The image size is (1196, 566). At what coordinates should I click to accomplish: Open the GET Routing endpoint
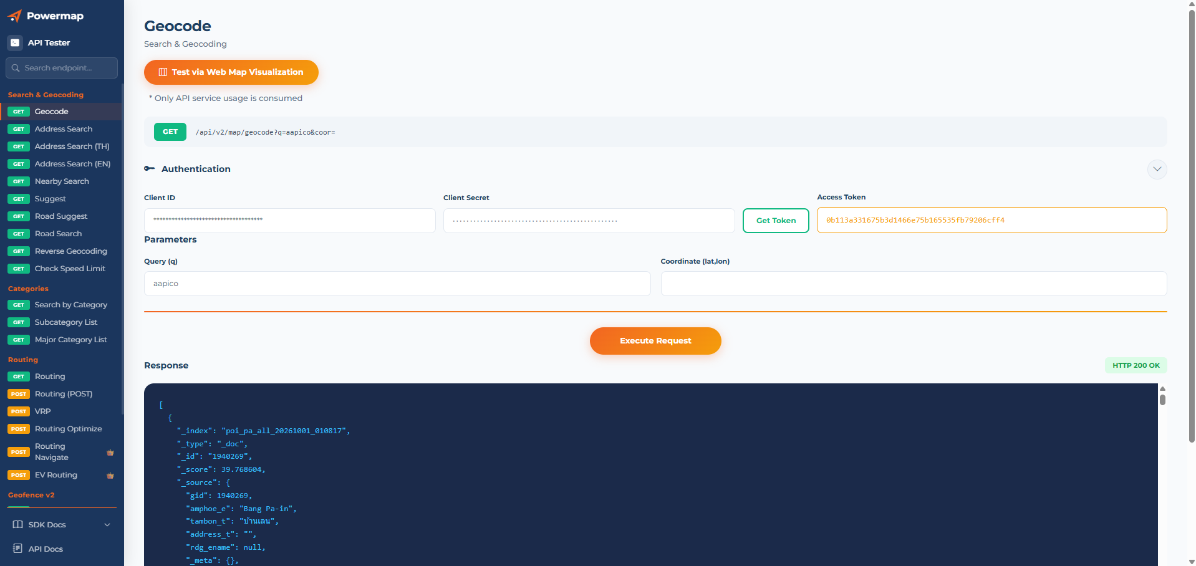(x=61, y=377)
